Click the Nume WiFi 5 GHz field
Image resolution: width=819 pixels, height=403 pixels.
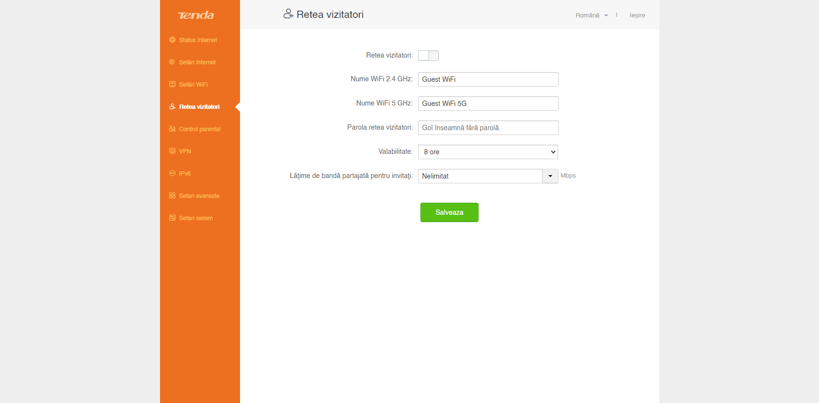[488, 104]
